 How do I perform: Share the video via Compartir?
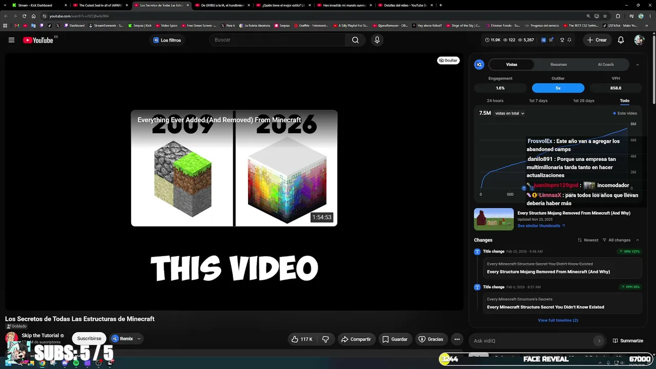click(356, 339)
